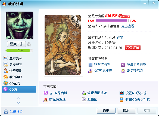Open the 点击查看 unread messages link
Viewport: 159px width, 116px height.
[x=128, y=26]
